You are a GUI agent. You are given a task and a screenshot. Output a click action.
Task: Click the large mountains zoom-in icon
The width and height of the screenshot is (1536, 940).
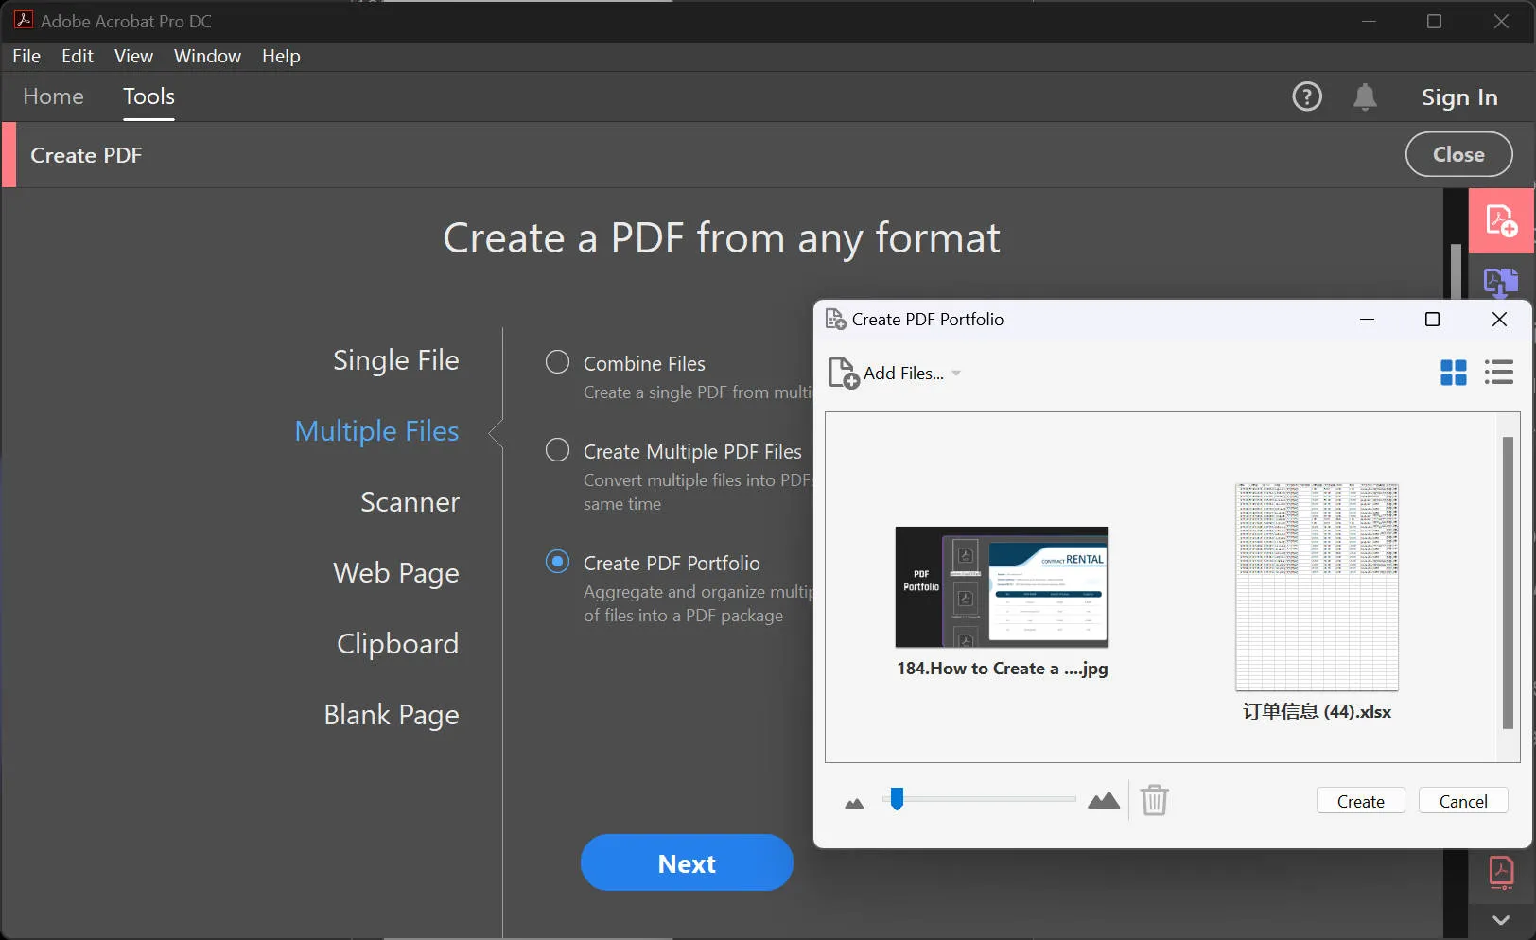tap(1104, 801)
